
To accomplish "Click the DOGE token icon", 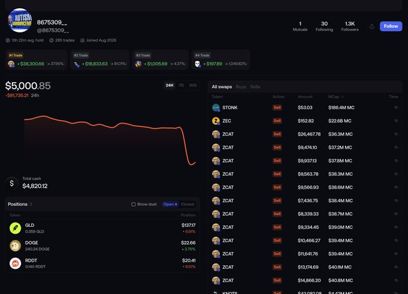I will [16, 245].
